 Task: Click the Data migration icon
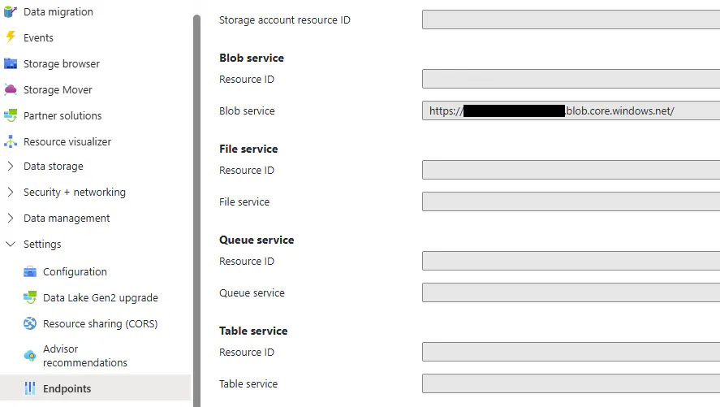(x=11, y=12)
